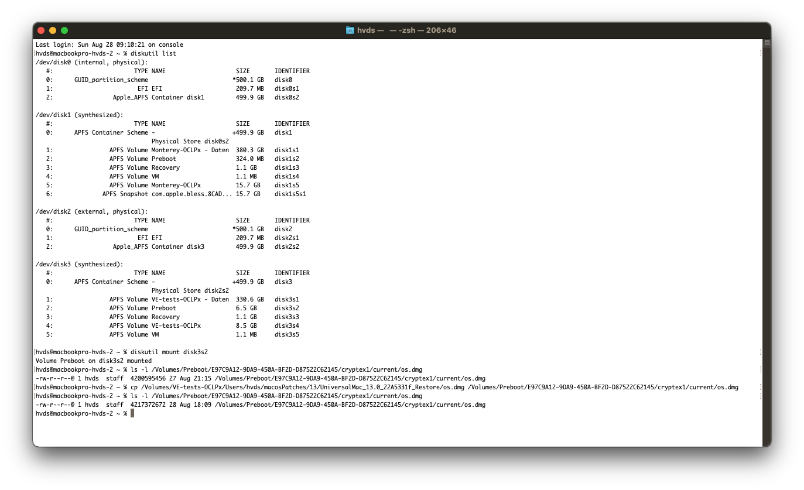Select the "/dev/disk1 (synthesized):" header
The width and height of the screenshot is (804, 490).
click(80, 115)
